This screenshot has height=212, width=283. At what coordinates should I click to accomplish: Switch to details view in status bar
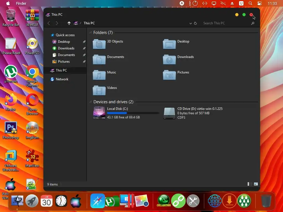tap(250, 184)
